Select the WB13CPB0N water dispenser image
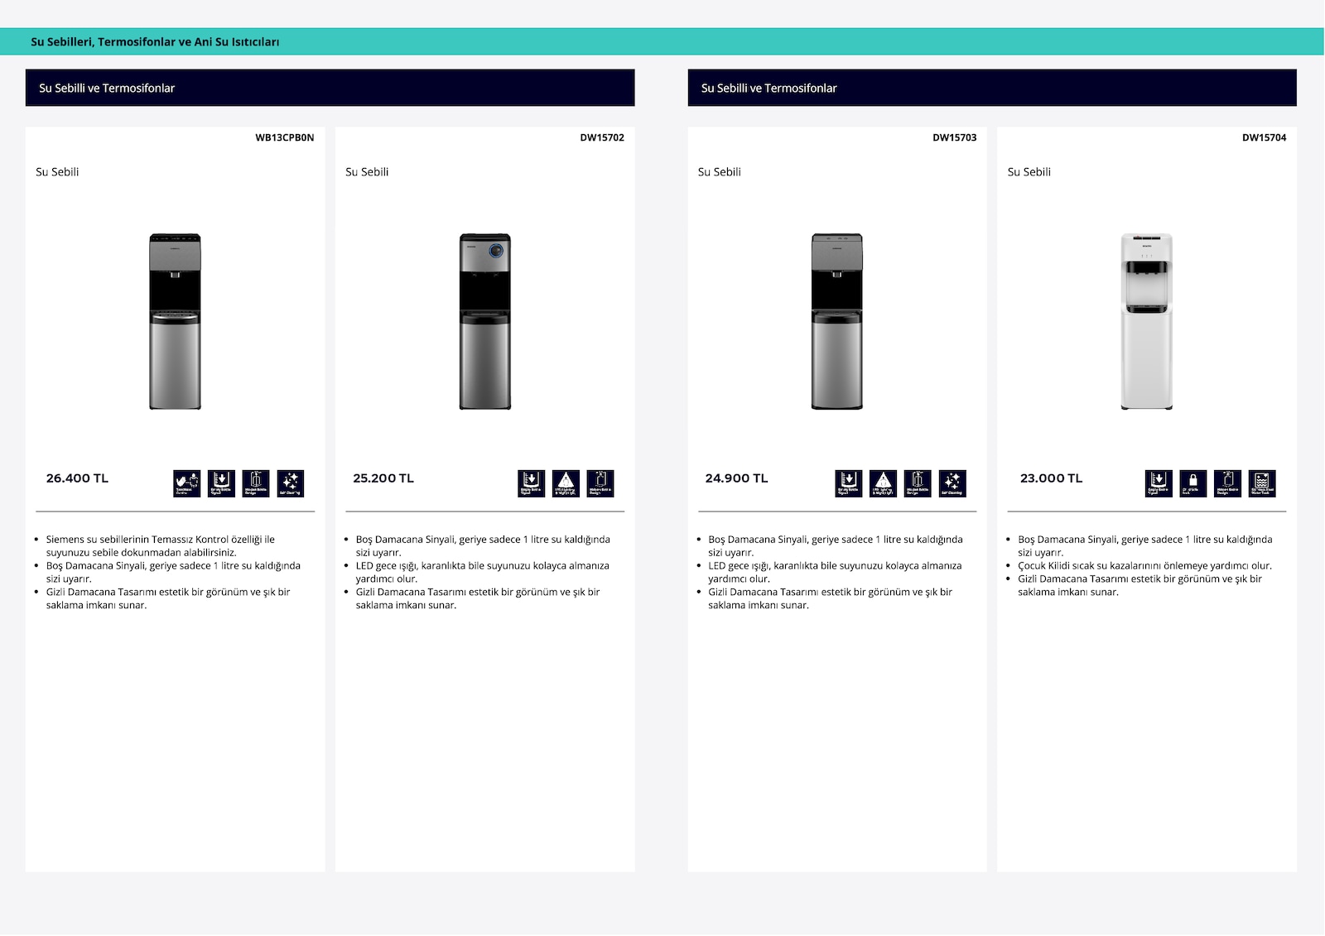1325x936 pixels. (175, 321)
